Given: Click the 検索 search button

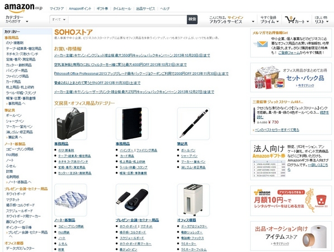Looking at the screenshot, I should point(192,20).
